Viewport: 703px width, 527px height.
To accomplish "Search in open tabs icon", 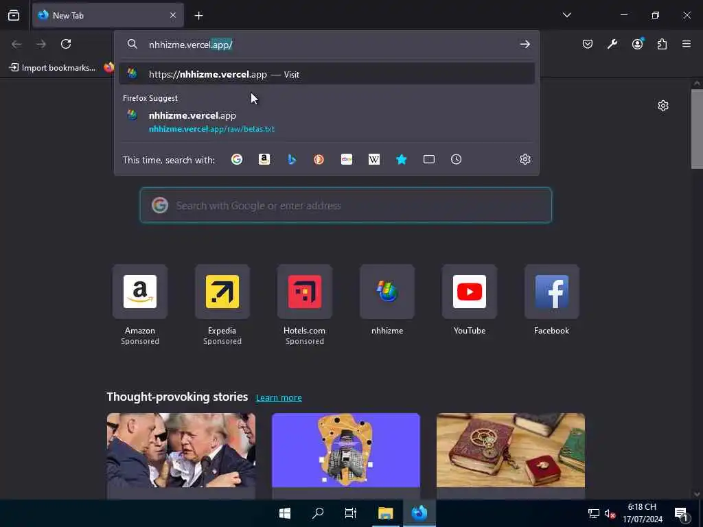I will tap(428, 159).
